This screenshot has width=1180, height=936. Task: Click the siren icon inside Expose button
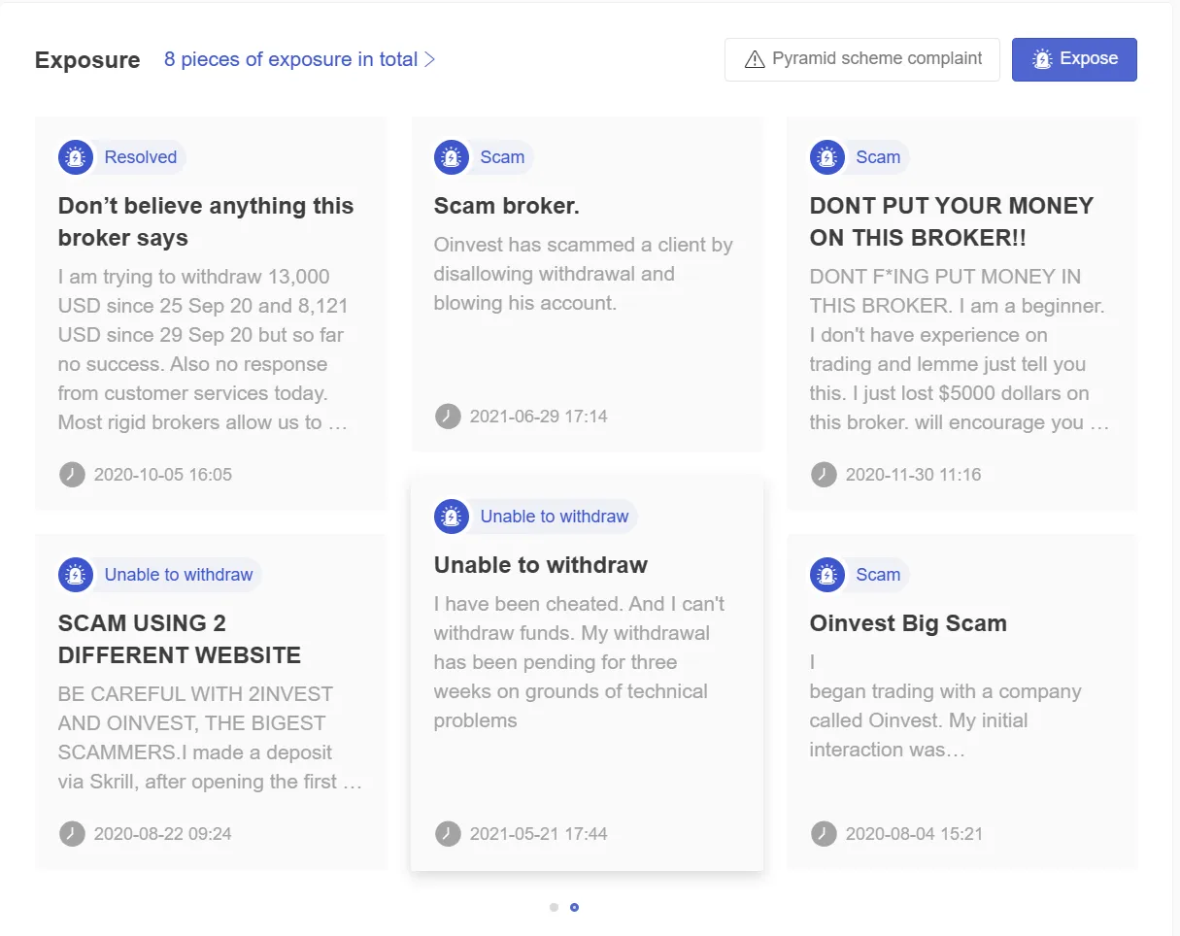tap(1042, 59)
